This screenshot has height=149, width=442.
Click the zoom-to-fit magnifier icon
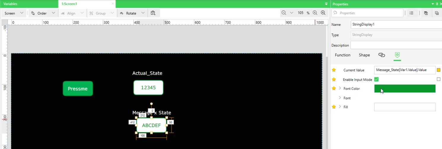tap(323, 13)
